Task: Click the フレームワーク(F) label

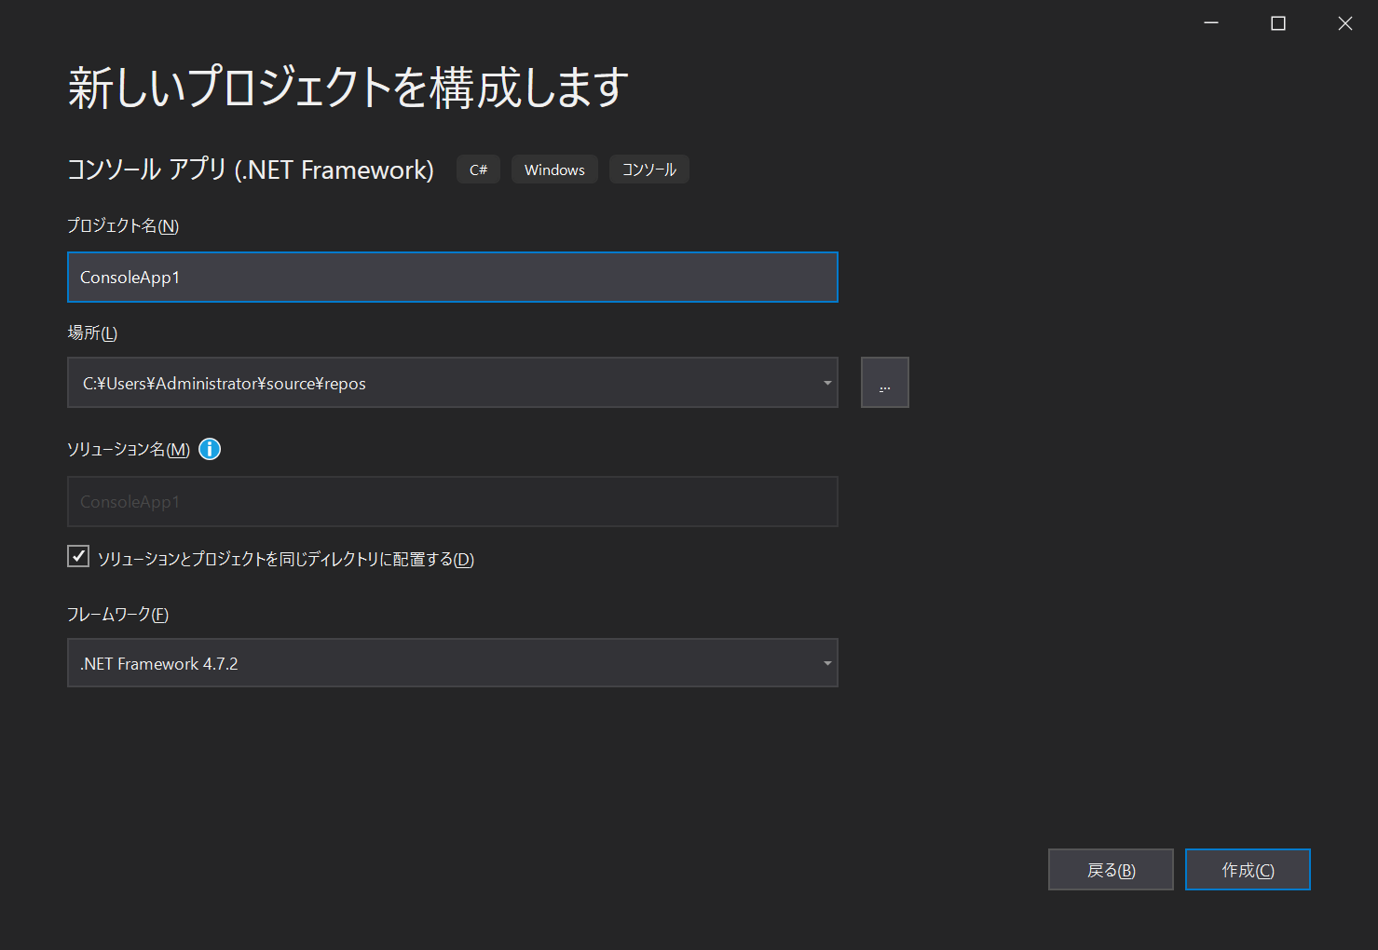Action: point(117,614)
